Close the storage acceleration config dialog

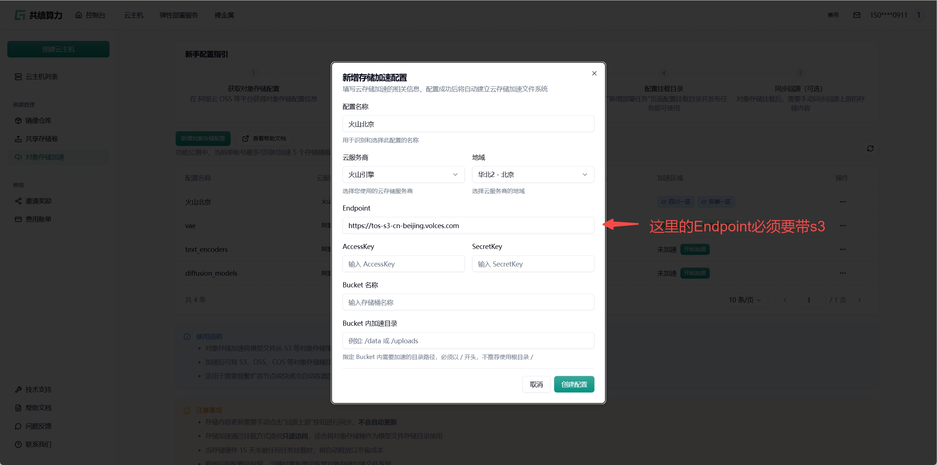(x=594, y=73)
